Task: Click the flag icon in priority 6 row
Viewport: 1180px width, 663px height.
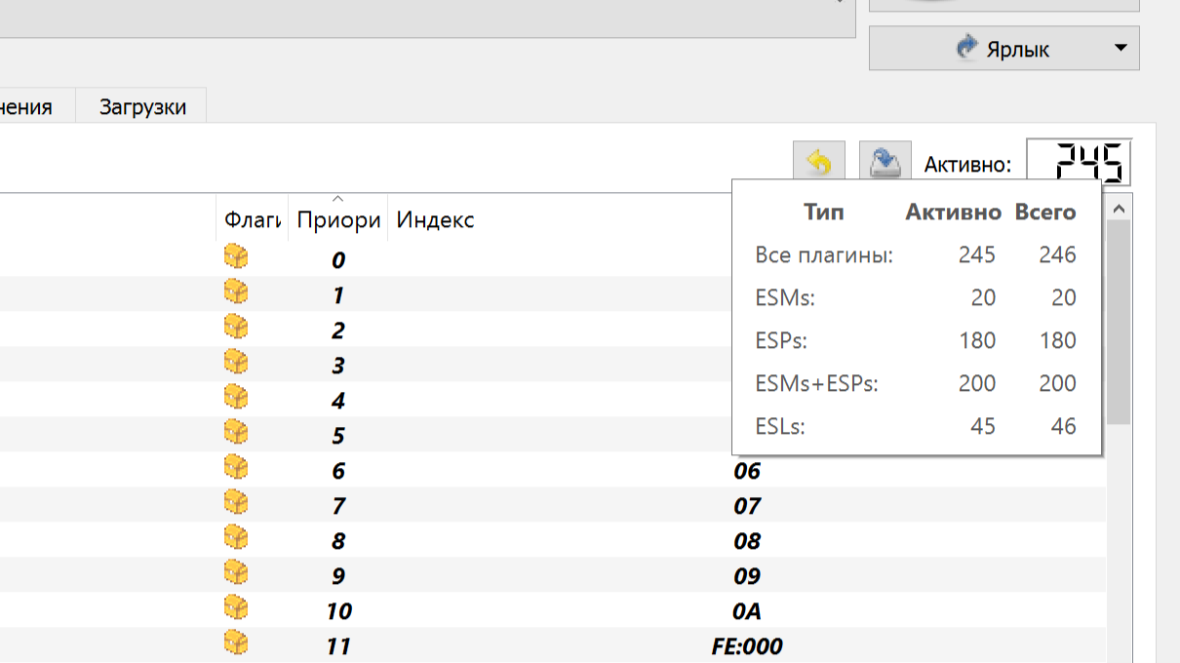Action: coord(235,469)
